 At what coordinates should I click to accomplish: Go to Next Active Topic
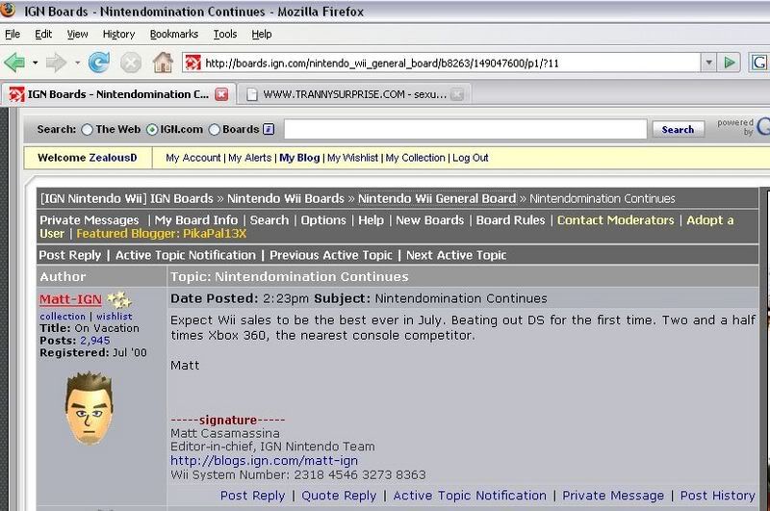click(455, 255)
